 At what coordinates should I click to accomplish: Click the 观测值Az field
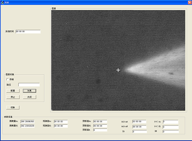coord(61,121)
